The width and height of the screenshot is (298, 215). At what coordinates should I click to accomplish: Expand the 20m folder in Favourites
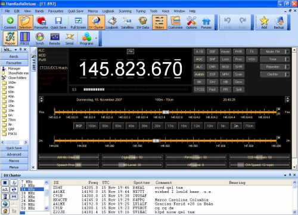[8, 101]
